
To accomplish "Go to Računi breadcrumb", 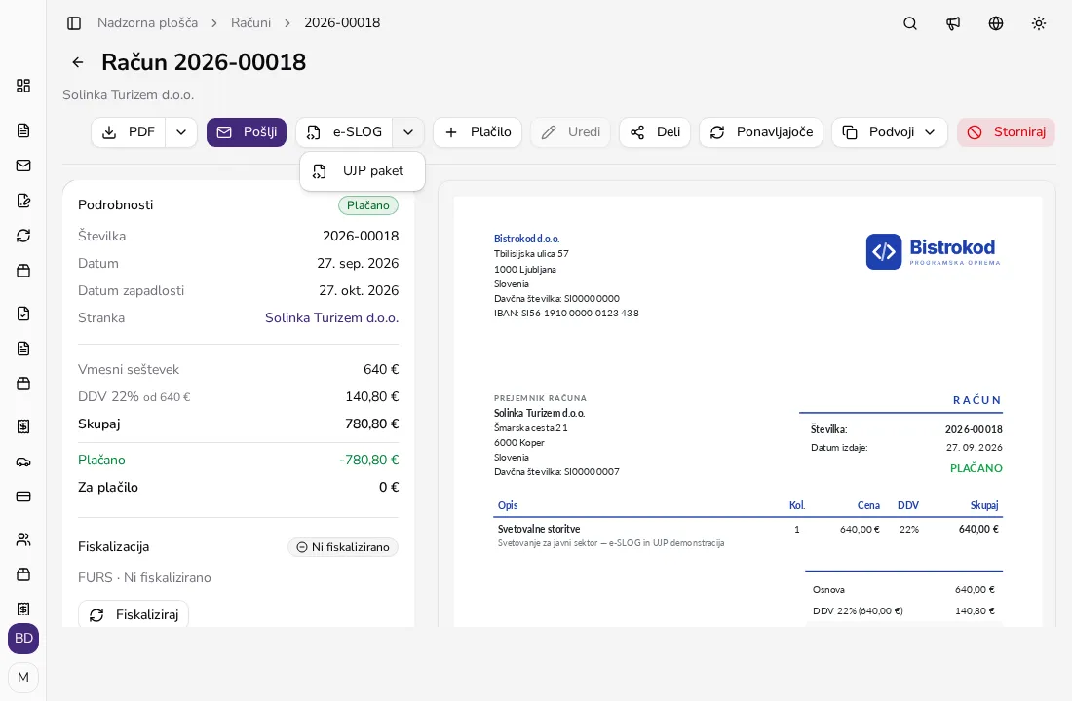I will tap(250, 22).
